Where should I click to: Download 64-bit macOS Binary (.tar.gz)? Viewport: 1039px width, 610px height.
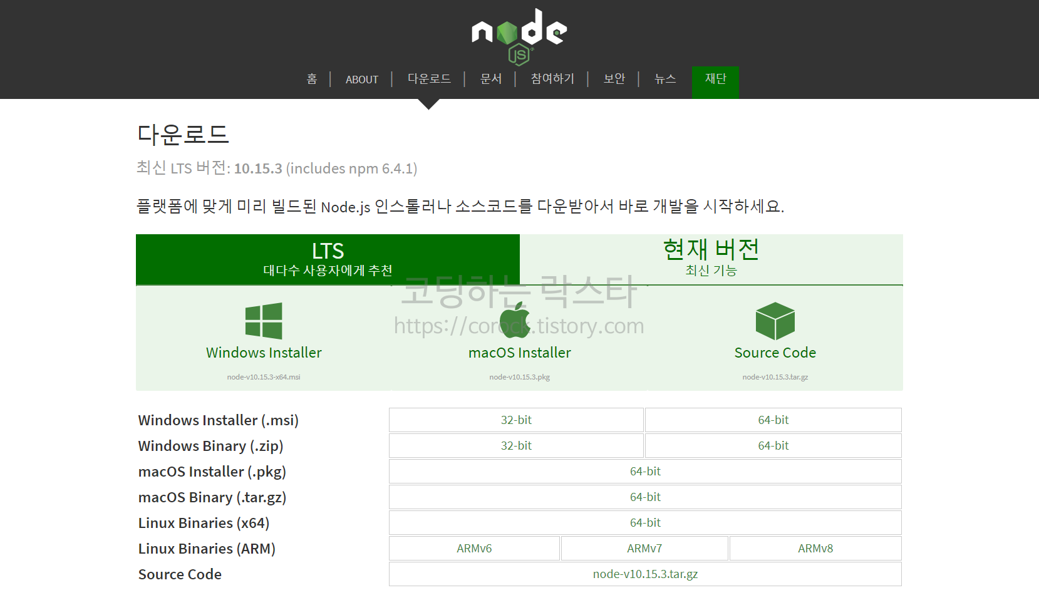click(x=645, y=497)
